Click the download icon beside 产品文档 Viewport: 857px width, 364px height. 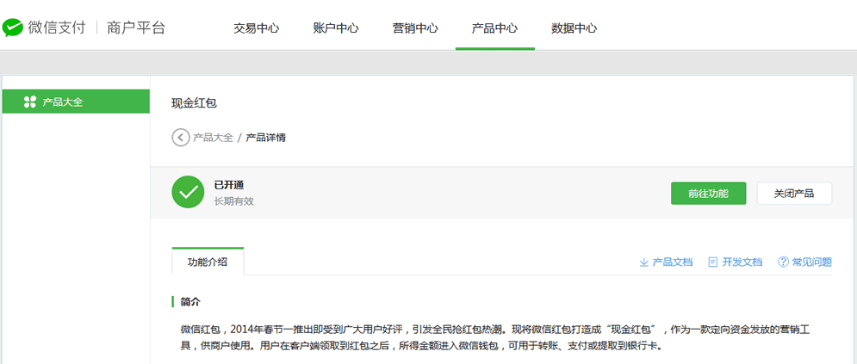point(643,262)
